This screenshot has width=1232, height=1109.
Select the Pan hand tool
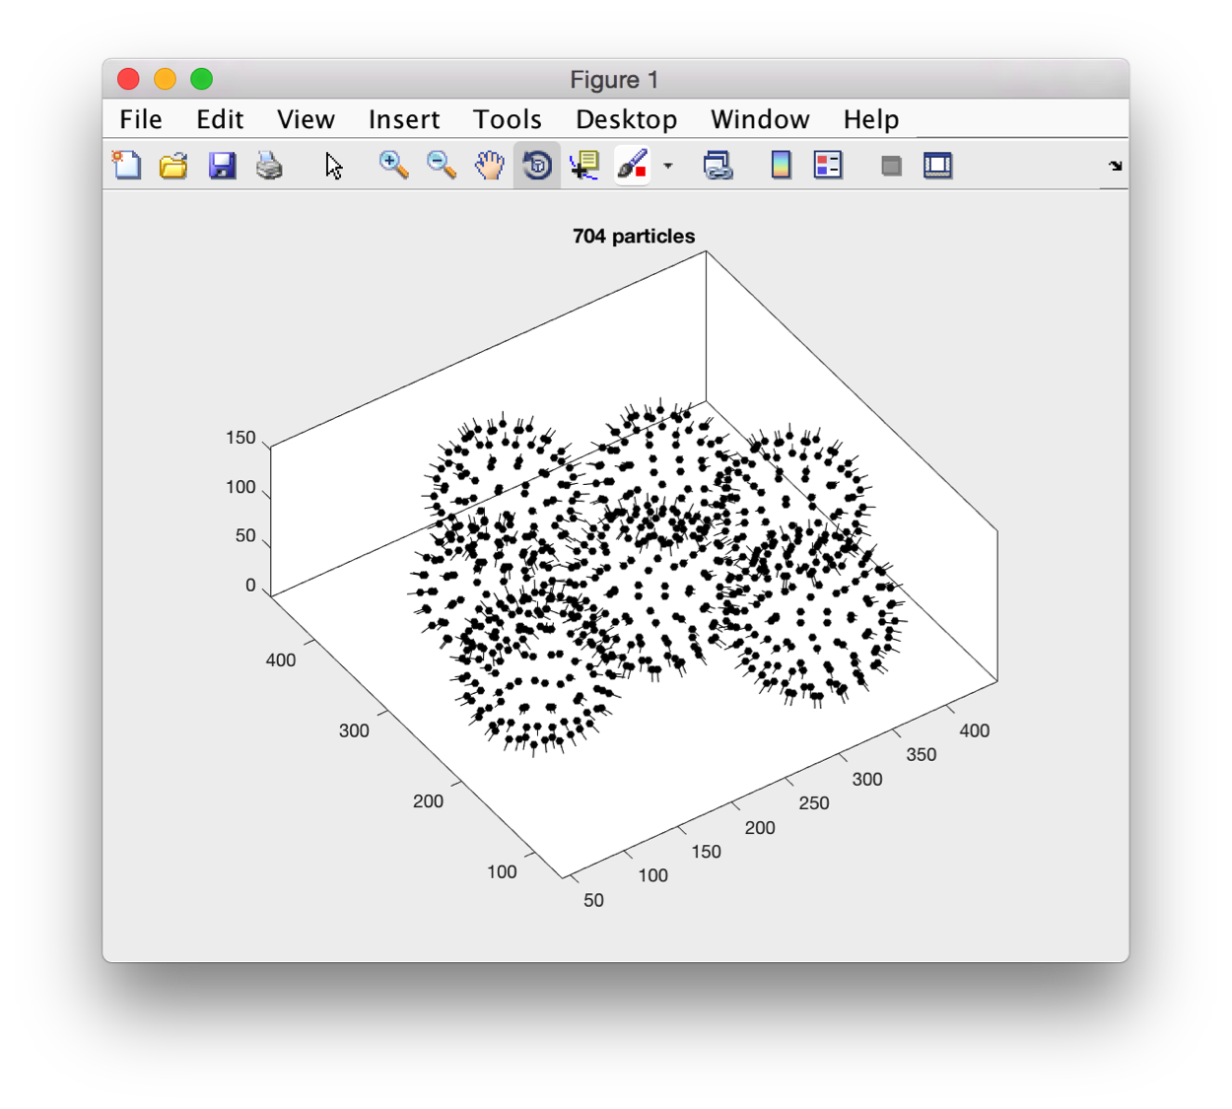(489, 165)
